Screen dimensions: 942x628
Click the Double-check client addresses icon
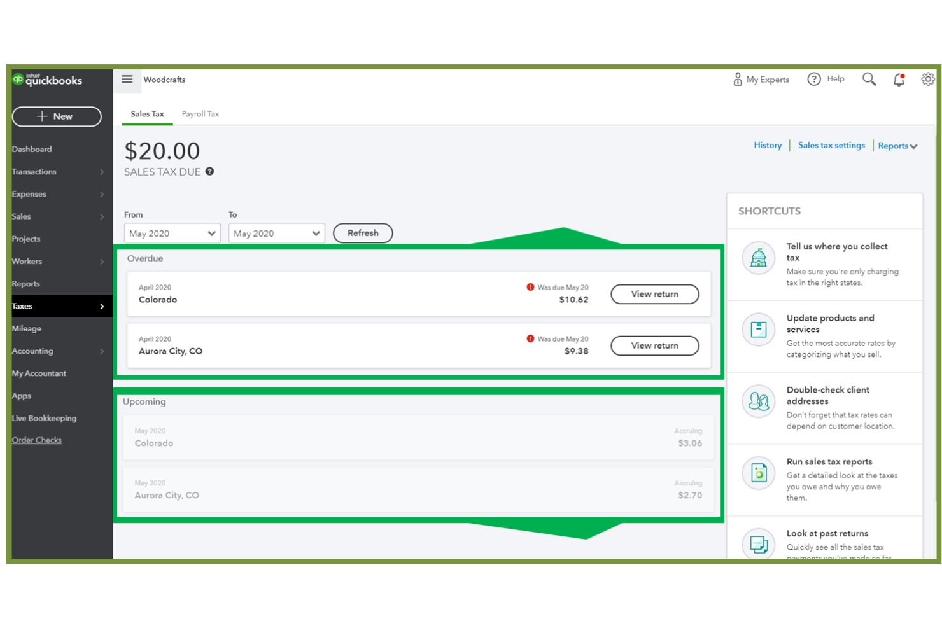click(758, 401)
